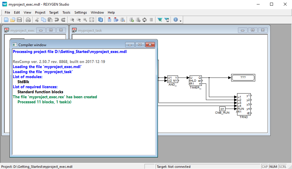Screen dimensions: 292x169
Task: Open the View menu
Action: 27,12
